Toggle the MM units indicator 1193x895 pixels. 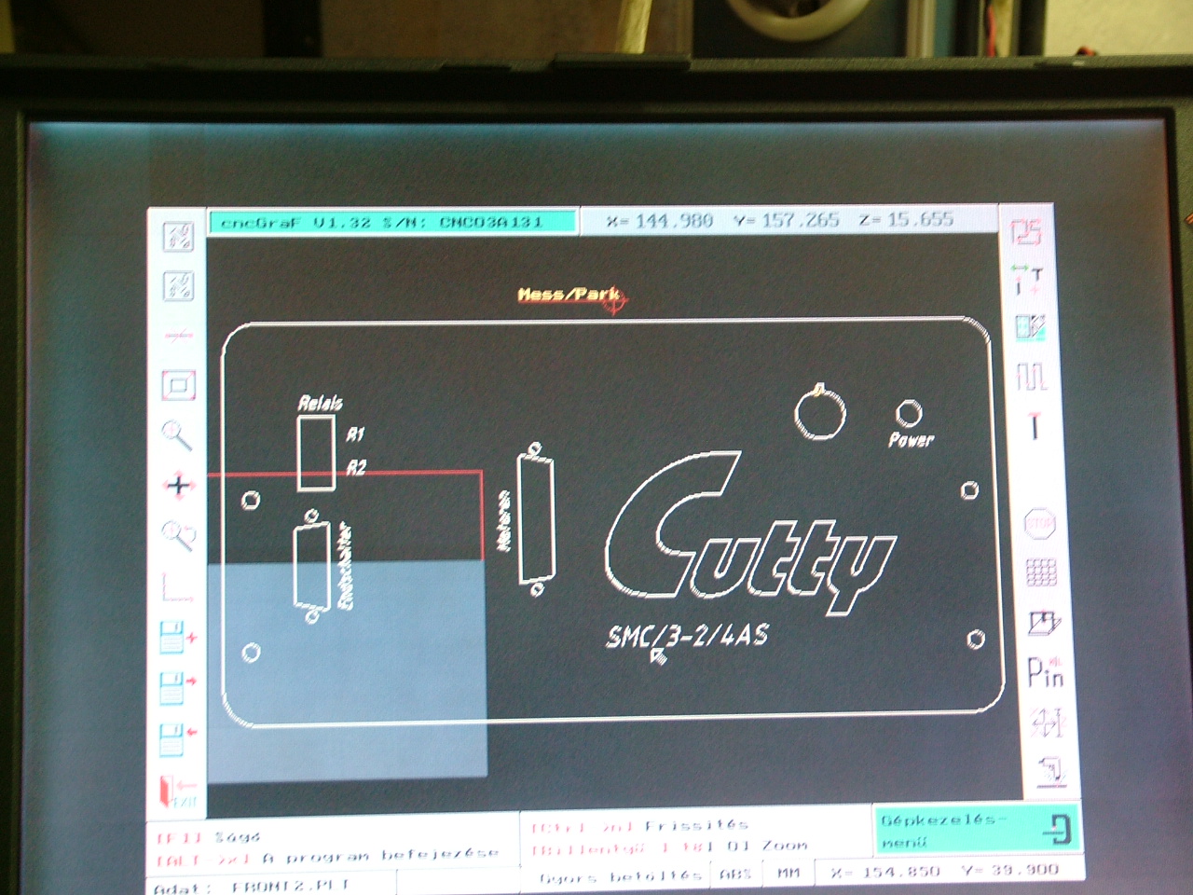(x=788, y=874)
